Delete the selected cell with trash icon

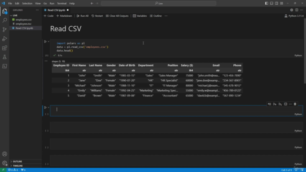coord(295,104)
